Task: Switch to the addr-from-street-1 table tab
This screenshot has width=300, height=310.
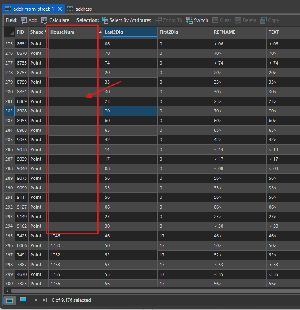Action: (x=33, y=9)
